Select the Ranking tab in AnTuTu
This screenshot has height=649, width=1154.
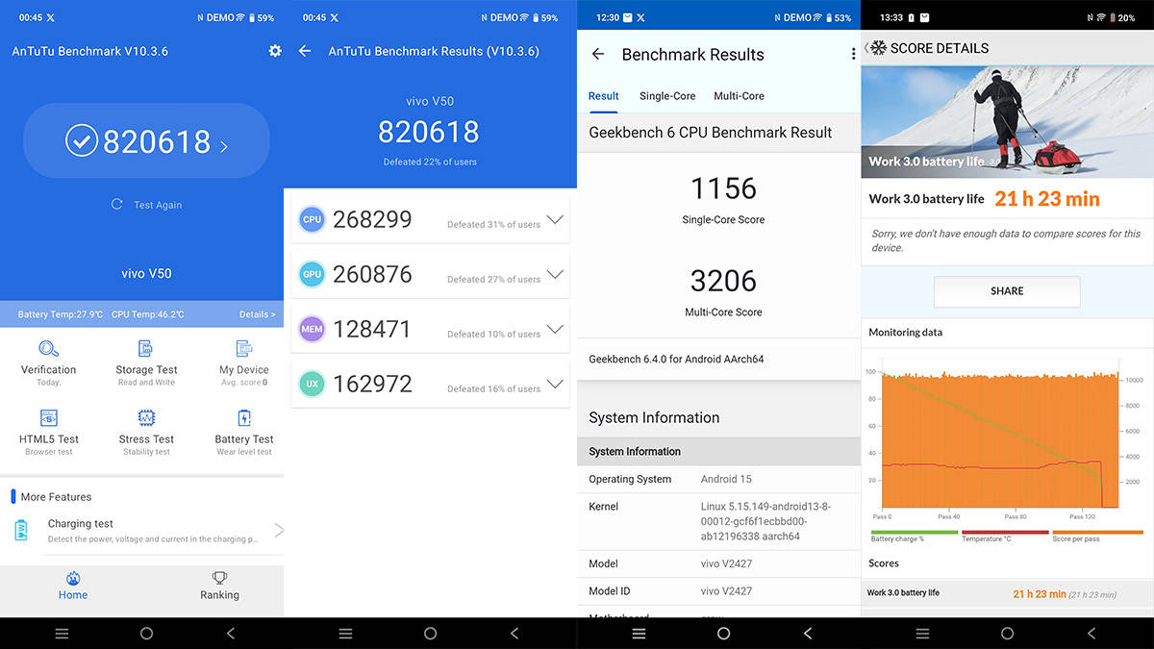[219, 586]
